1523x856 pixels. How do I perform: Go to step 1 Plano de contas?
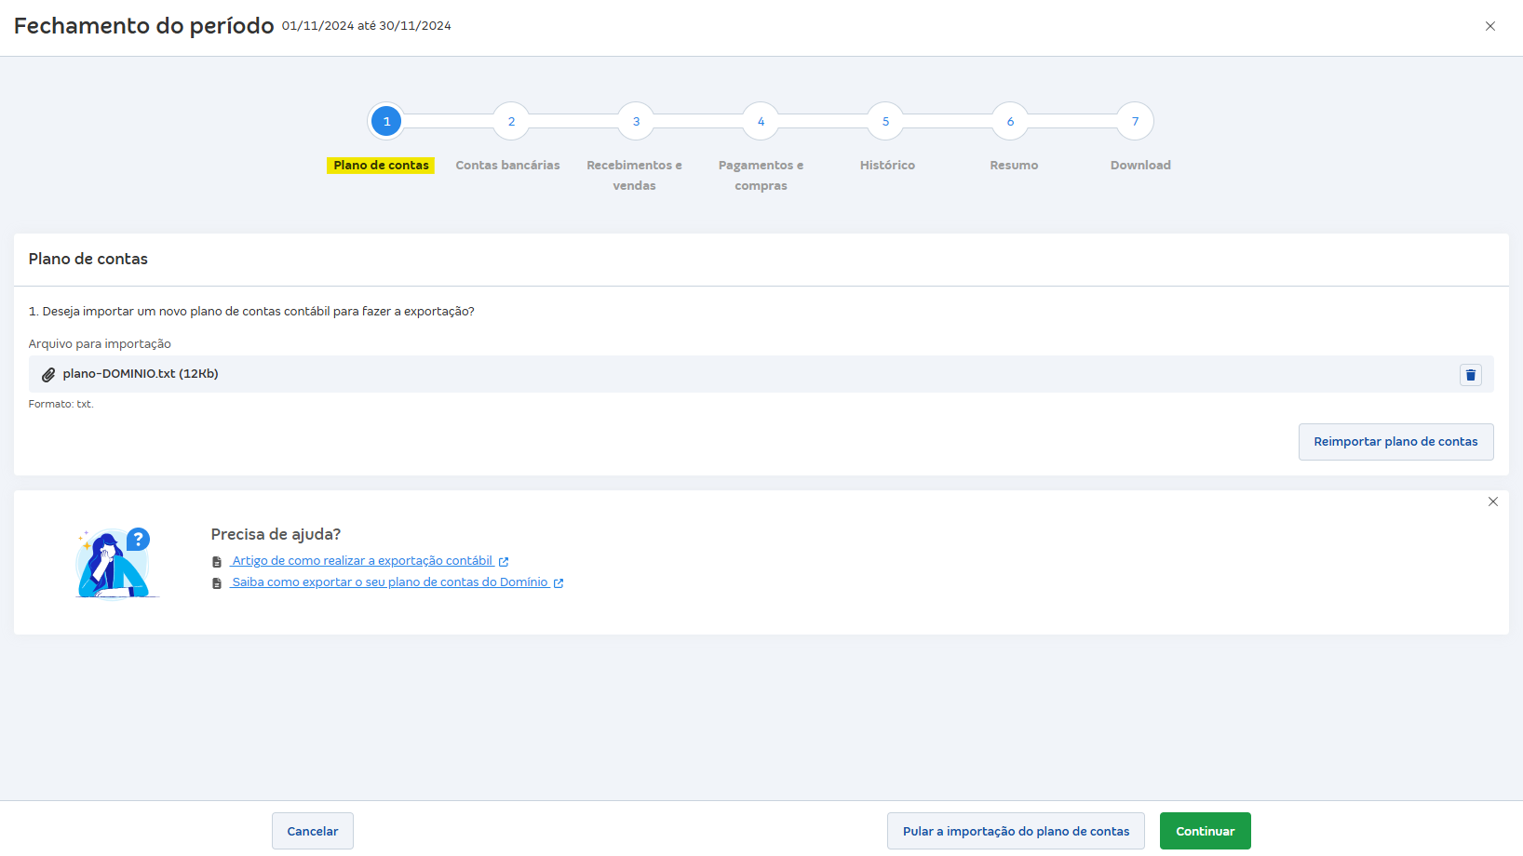(x=386, y=121)
